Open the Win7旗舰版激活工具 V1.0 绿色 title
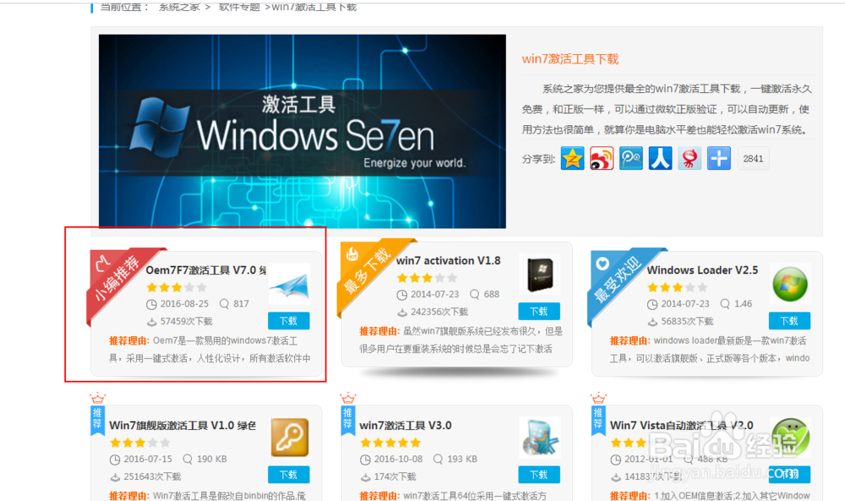The height and width of the screenshot is (501, 845). (183, 426)
